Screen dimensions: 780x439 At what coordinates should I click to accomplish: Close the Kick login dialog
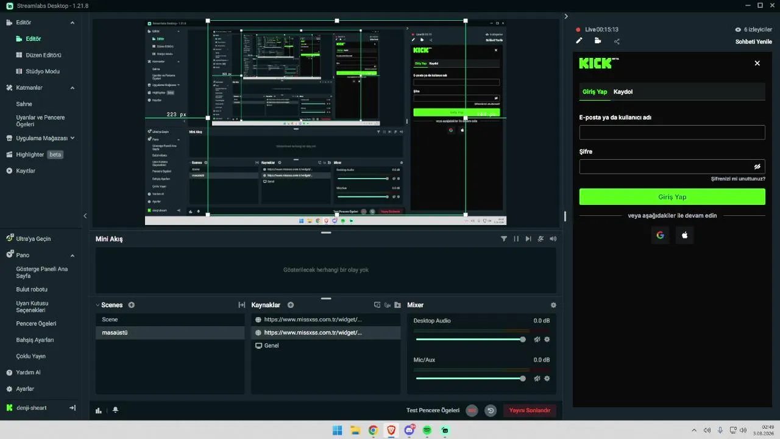tap(757, 63)
